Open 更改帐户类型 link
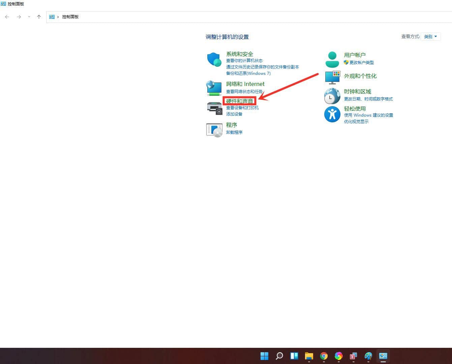The image size is (452, 364). 361,62
